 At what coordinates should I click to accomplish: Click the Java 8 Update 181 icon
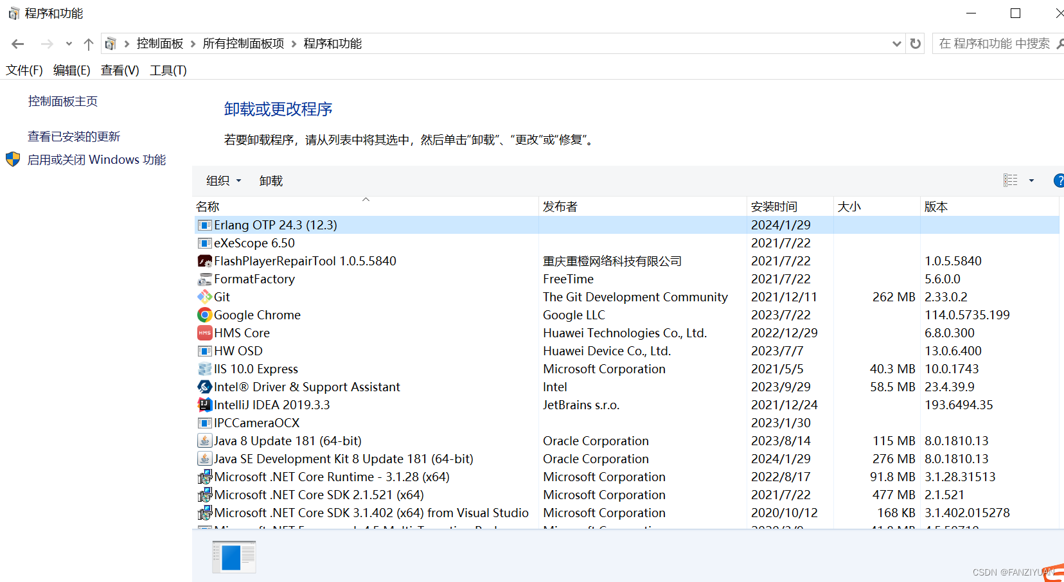(x=205, y=441)
